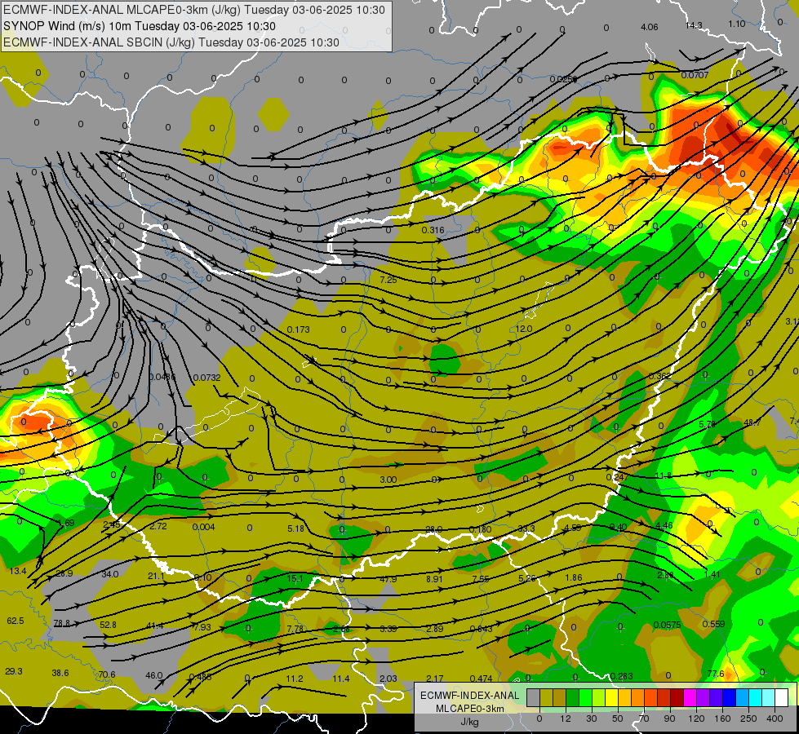
Task: Click the map value '4.06'
Action: 649,27
